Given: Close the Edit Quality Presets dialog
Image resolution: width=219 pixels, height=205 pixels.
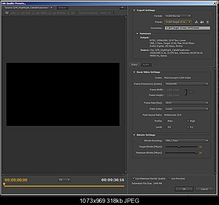Looking at the screenshot, I should 215,3.
